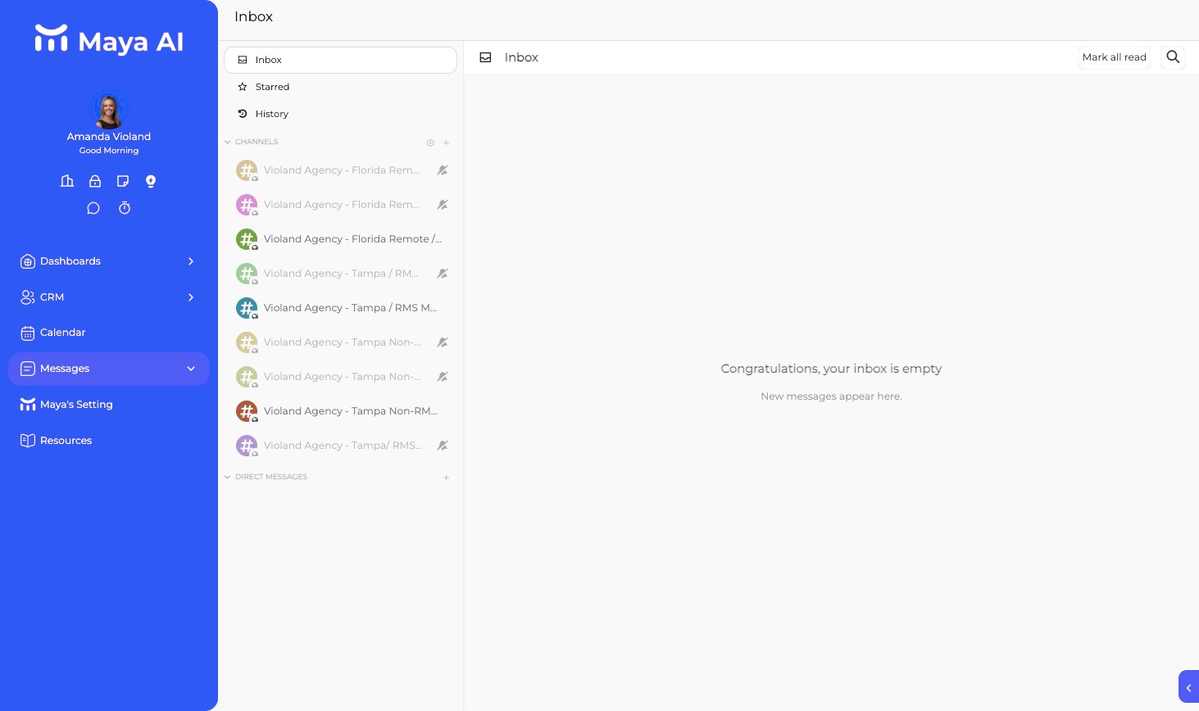Click the teal hashtag avatar of Tampa / RMS M... channel

click(247, 308)
